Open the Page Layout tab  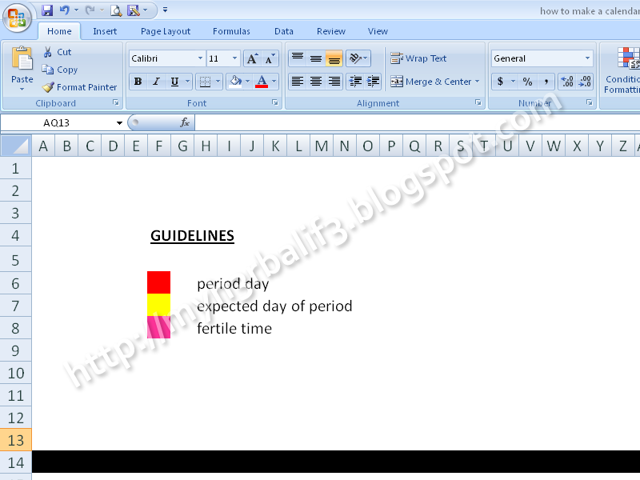pos(166,31)
